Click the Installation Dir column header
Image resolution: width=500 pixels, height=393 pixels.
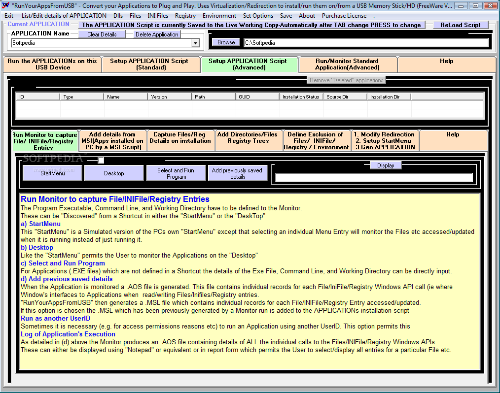(x=389, y=97)
